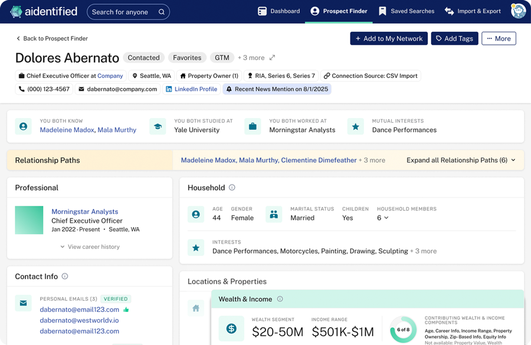
Task: Click the $501K-$1M income range value
Action: [x=343, y=332]
